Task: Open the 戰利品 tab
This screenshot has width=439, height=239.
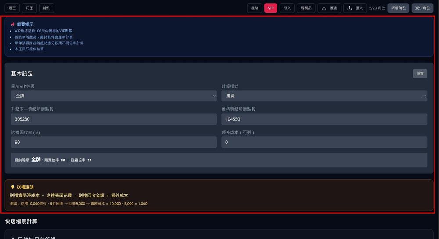Action: pos(306,8)
